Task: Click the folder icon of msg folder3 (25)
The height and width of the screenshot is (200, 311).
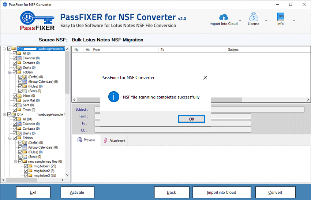Action: click(x=30, y=175)
